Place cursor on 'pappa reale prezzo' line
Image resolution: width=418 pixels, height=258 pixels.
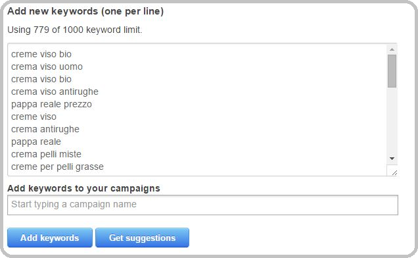[51, 105]
